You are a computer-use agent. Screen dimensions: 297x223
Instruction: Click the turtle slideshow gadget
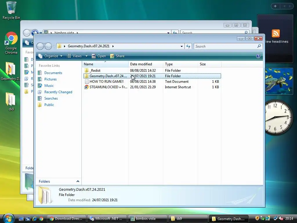tap(279, 81)
